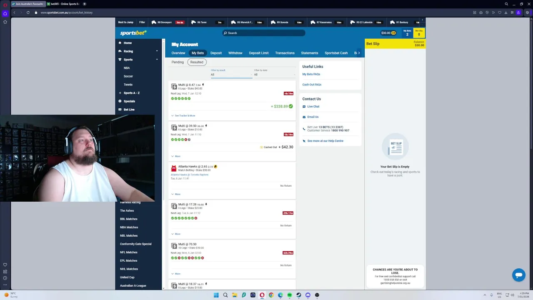Open the Withdraw tab
Image resolution: width=533 pixels, height=300 pixels.
tap(235, 53)
